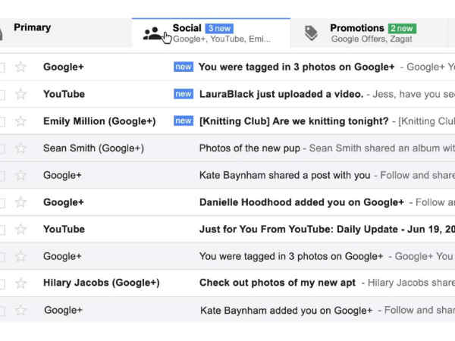Star the Knitting Club email
Viewport: 455px width, 341px height.
[20, 121]
